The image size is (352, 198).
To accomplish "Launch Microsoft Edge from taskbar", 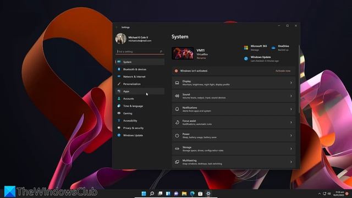I will [193, 194].
